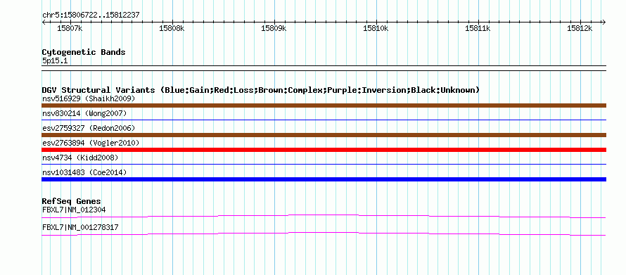
Task: Select the 15809k ruler tick label
Action: pos(274,28)
